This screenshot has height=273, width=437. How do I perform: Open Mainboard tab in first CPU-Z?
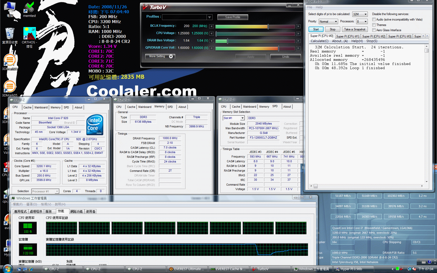click(41, 107)
